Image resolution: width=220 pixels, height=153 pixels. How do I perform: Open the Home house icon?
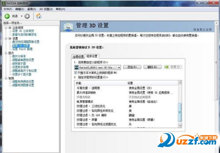(38, 16)
